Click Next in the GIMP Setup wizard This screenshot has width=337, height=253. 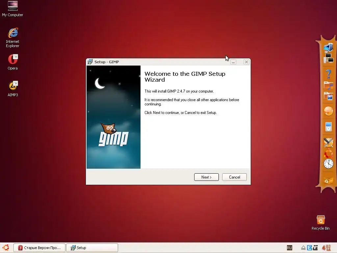(206, 177)
